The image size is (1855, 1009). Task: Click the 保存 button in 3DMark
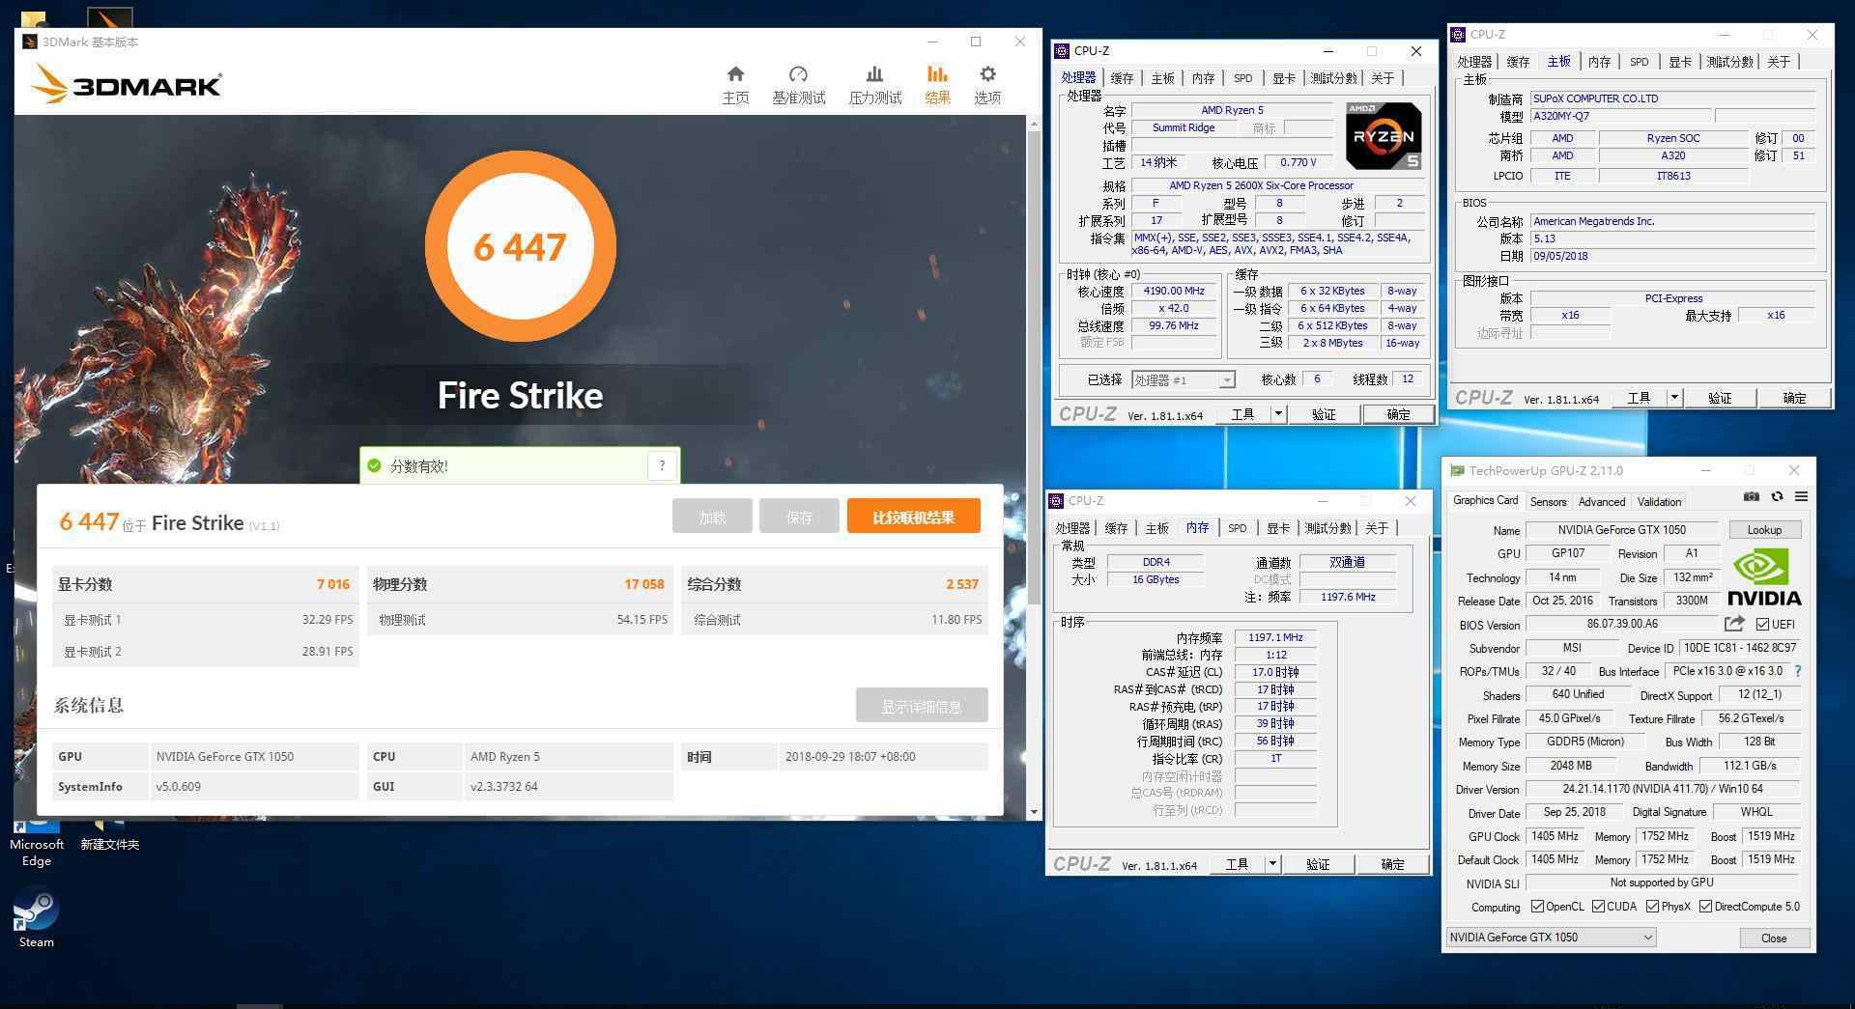coord(799,517)
